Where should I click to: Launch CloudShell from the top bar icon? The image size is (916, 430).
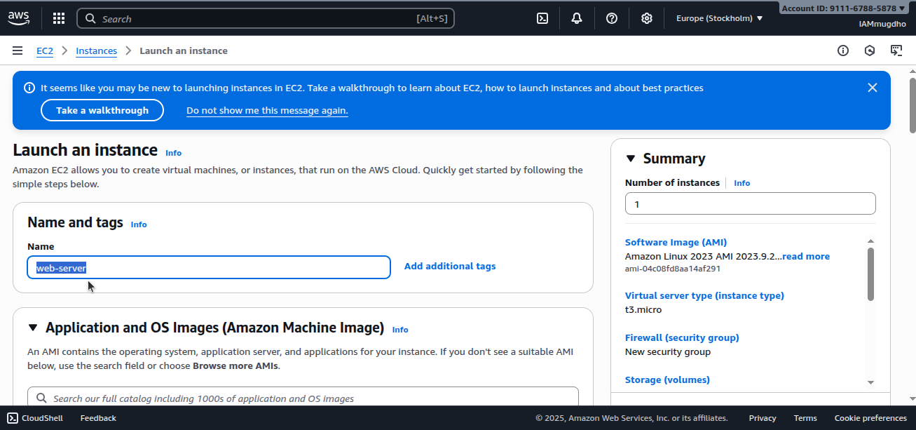(542, 18)
